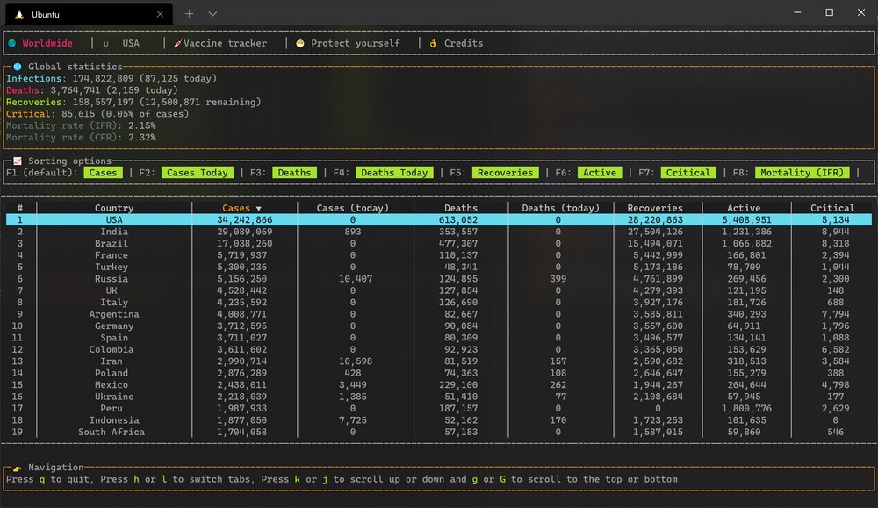Image resolution: width=878 pixels, height=508 pixels.
Task: Click Peru's active value 1,800,776
Action: 746,408
